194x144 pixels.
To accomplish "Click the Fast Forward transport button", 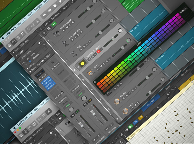I will (49, 11).
